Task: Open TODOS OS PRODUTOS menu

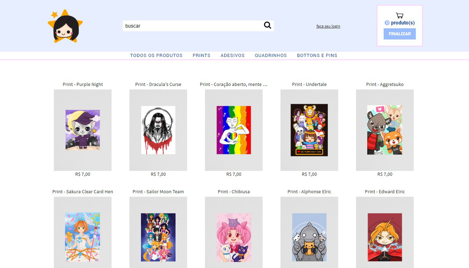Action: click(x=156, y=55)
